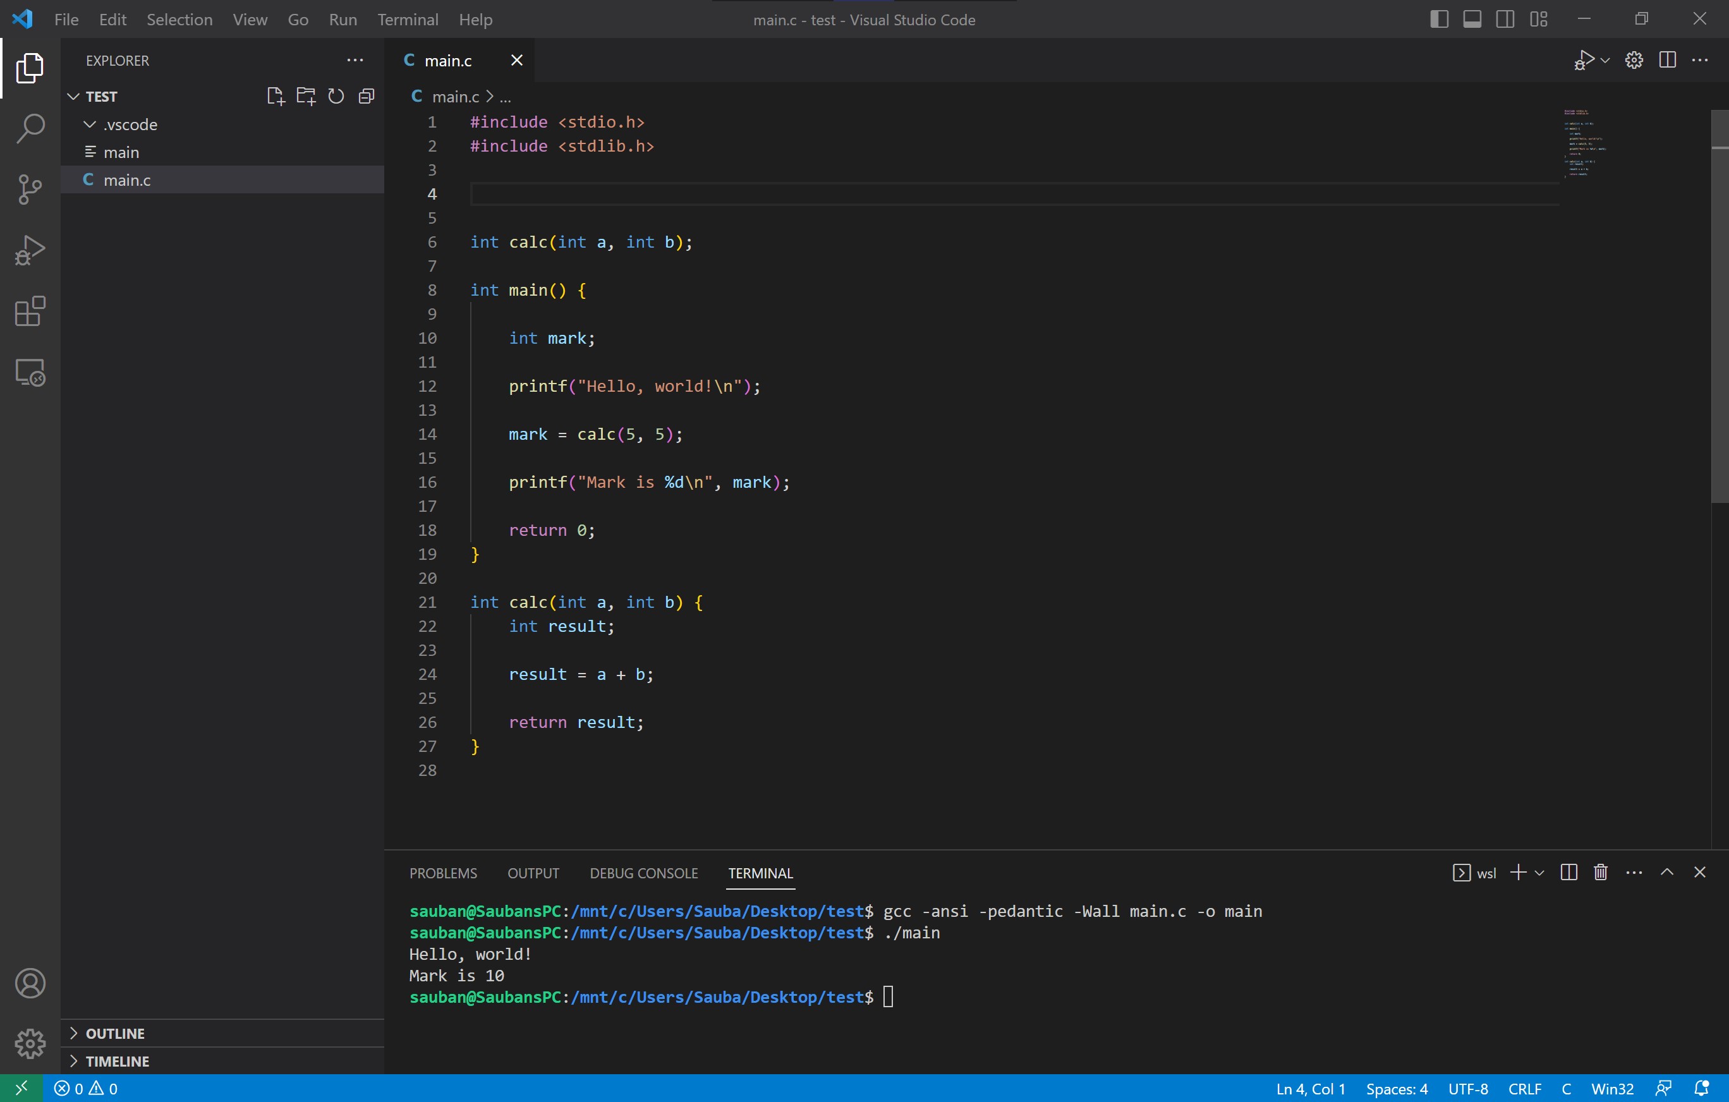Toggle the secondary side bar layout button
1729x1102 pixels.
click(x=1505, y=20)
